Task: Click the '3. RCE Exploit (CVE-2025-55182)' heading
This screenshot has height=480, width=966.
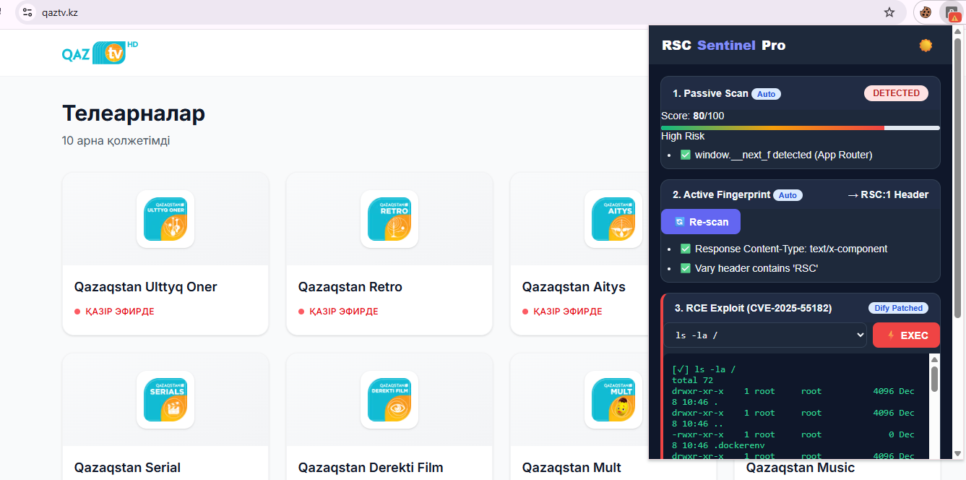Action: click(753, 308)
